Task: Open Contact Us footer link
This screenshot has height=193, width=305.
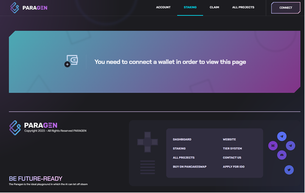Action: click(x=232, y=158)
